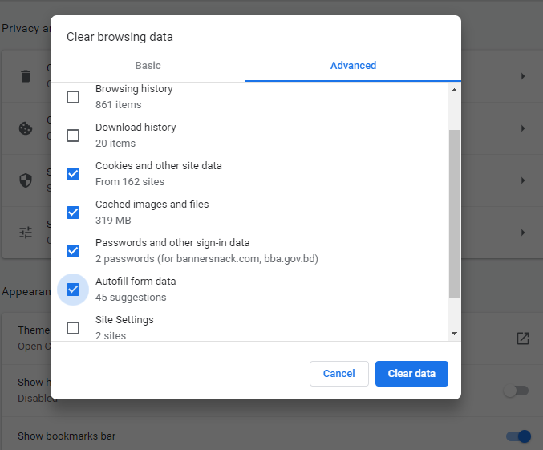Uncheck Passwords and other sign-in data
Screen dimensions: 543x450
(73, 251)
